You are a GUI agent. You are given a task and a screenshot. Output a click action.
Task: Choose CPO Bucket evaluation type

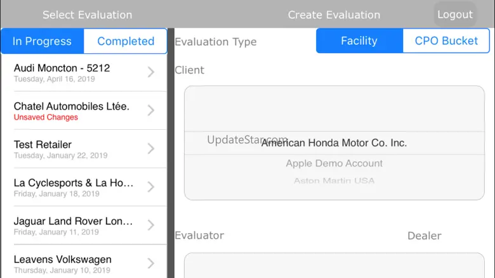(x=446, y=41)
